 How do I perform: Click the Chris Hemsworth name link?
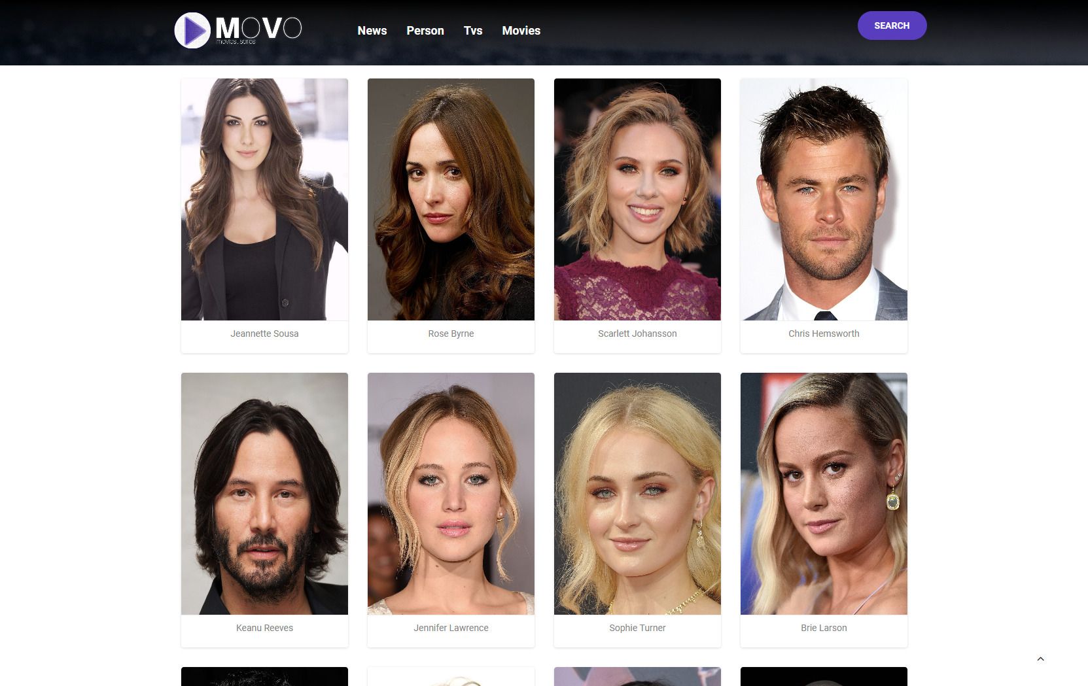coord(824,334)
